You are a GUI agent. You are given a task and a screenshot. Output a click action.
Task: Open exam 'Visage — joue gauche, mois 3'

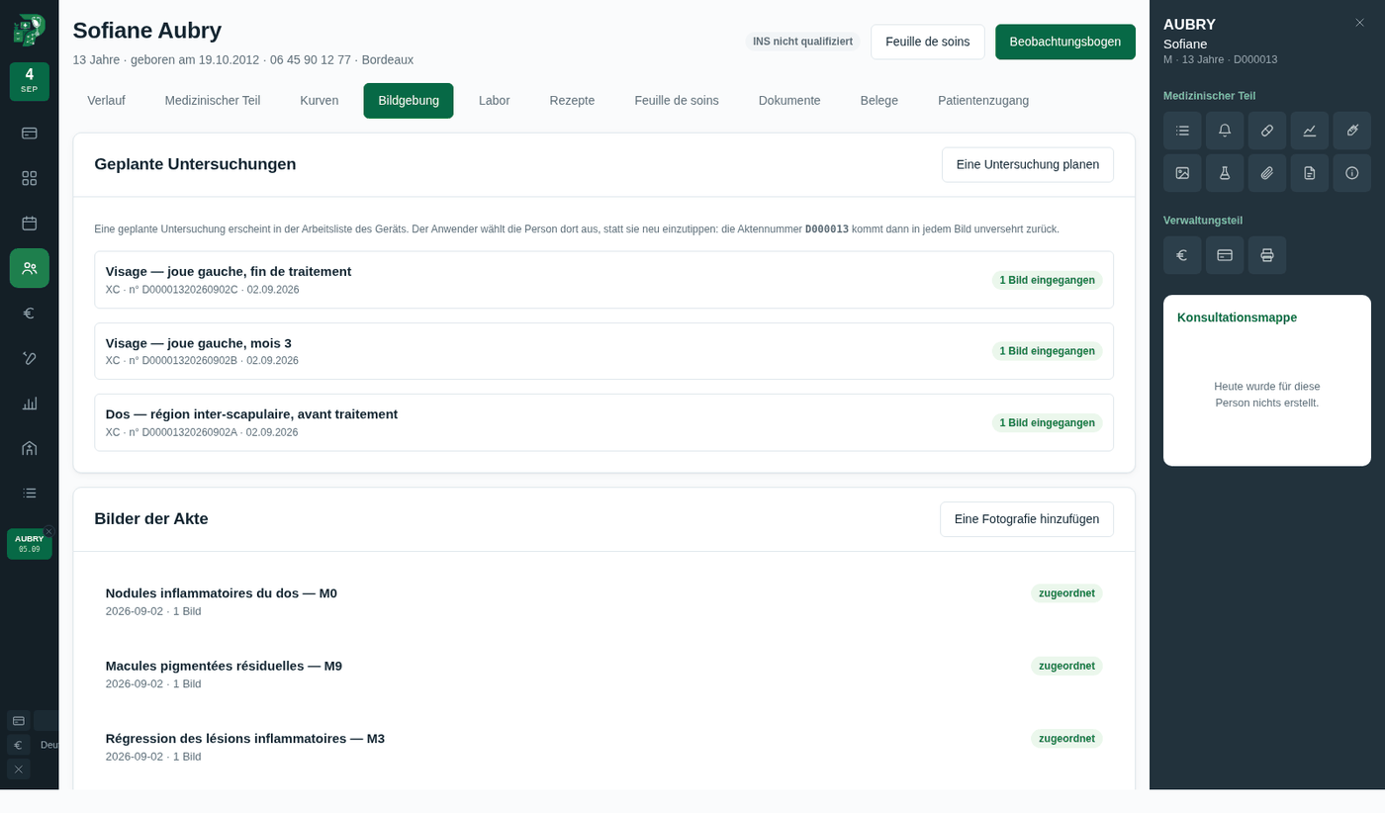pyautogui.click(x=603, y=351)
